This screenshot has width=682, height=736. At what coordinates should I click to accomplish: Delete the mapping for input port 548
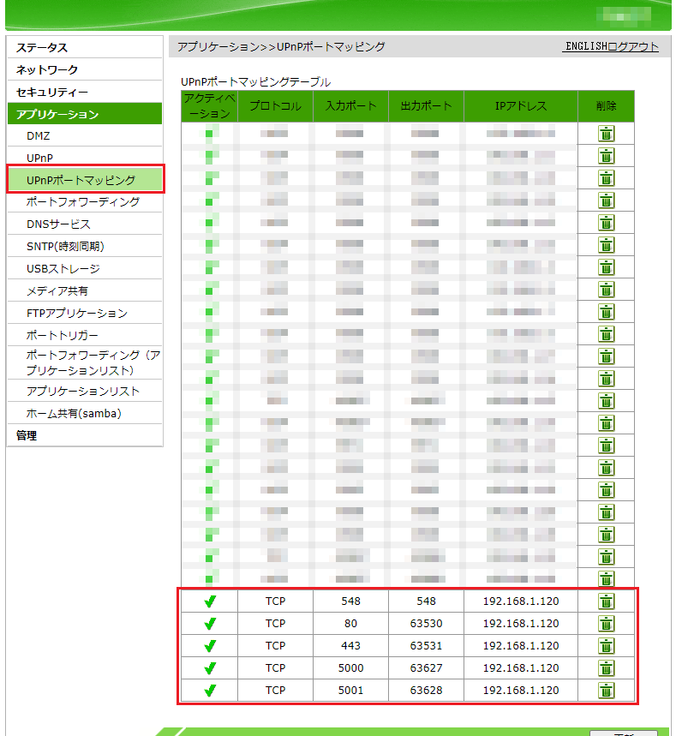[x=606, y=601]
